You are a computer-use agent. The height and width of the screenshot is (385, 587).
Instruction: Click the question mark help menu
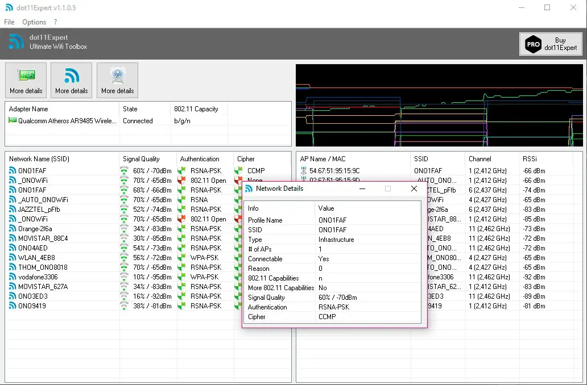tap(55, 22)
